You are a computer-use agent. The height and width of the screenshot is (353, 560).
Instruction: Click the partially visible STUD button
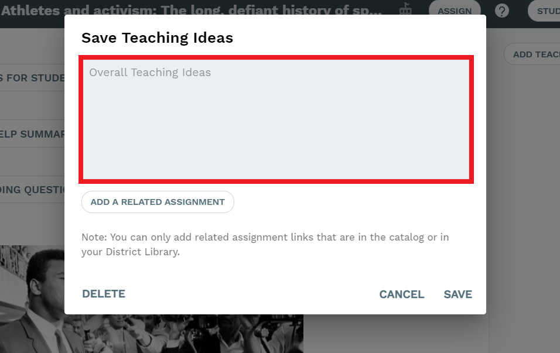pos(544,11)
